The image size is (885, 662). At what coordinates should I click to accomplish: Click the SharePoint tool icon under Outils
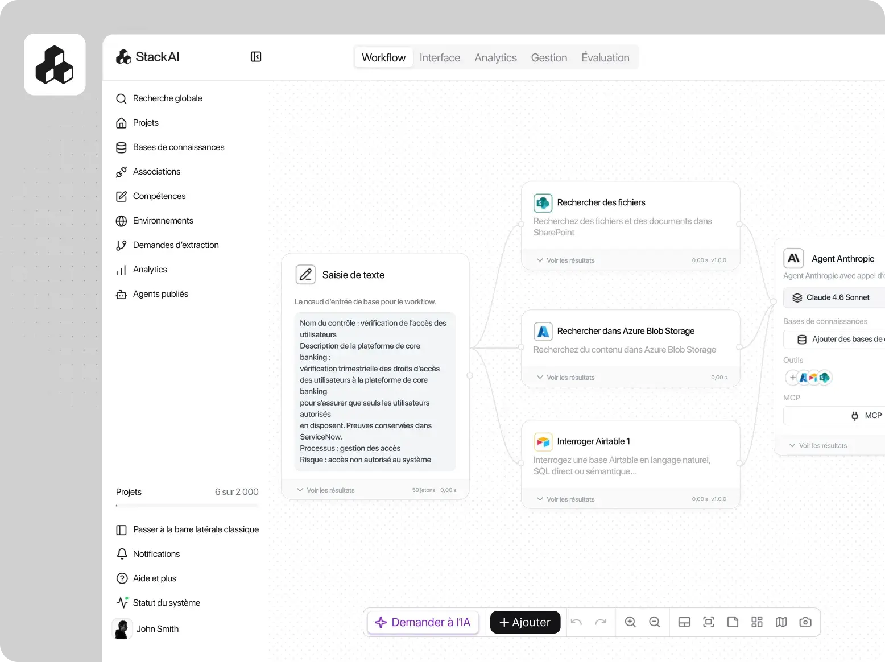[824, 378]
